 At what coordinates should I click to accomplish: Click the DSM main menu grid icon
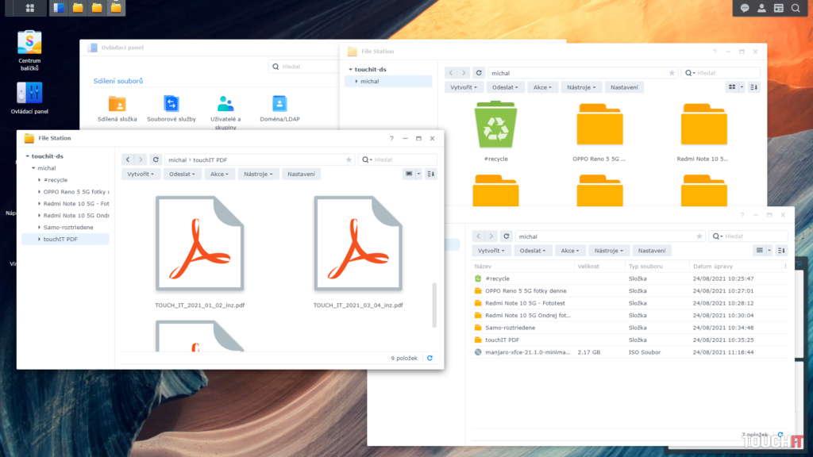pos(29,8)
